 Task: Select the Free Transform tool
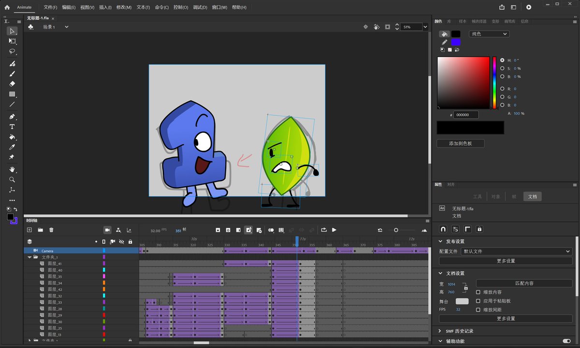[12, 42]
